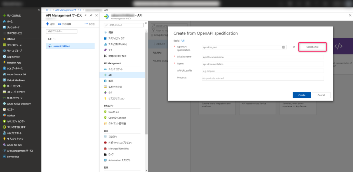Open Azure Active Directory in the sidebar
353x172 pixels.
[x=17, y=104]
